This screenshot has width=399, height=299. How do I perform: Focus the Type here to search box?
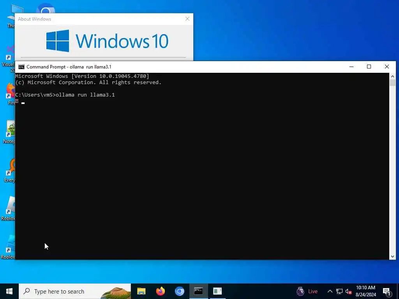75,291
